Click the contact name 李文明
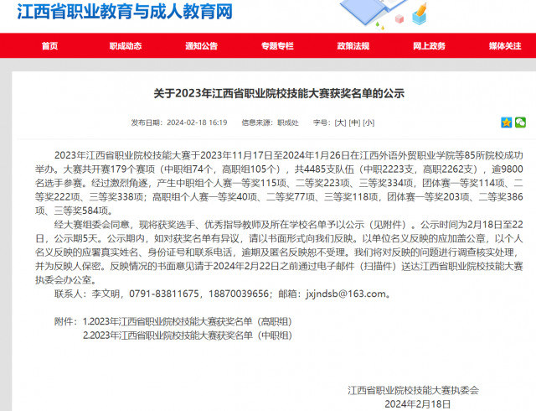Image resolution: width=536 pixels, height=411 pixels. 106,294
